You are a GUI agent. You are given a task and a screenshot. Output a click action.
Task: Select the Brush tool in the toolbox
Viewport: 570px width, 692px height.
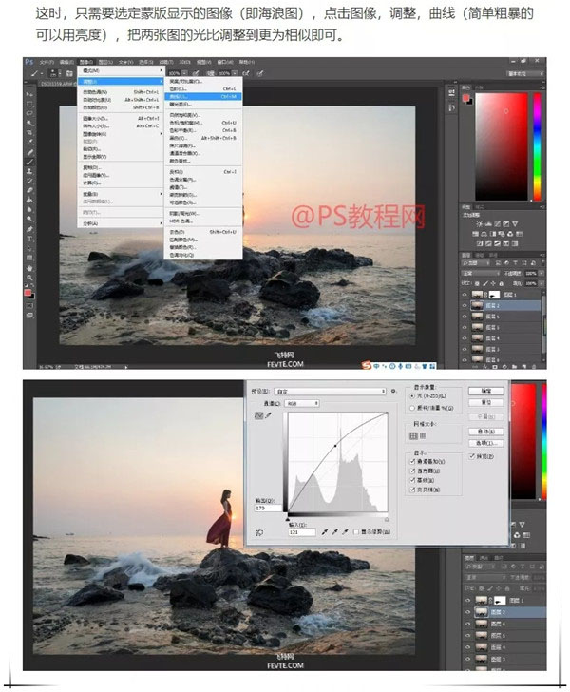pos(29,162)
